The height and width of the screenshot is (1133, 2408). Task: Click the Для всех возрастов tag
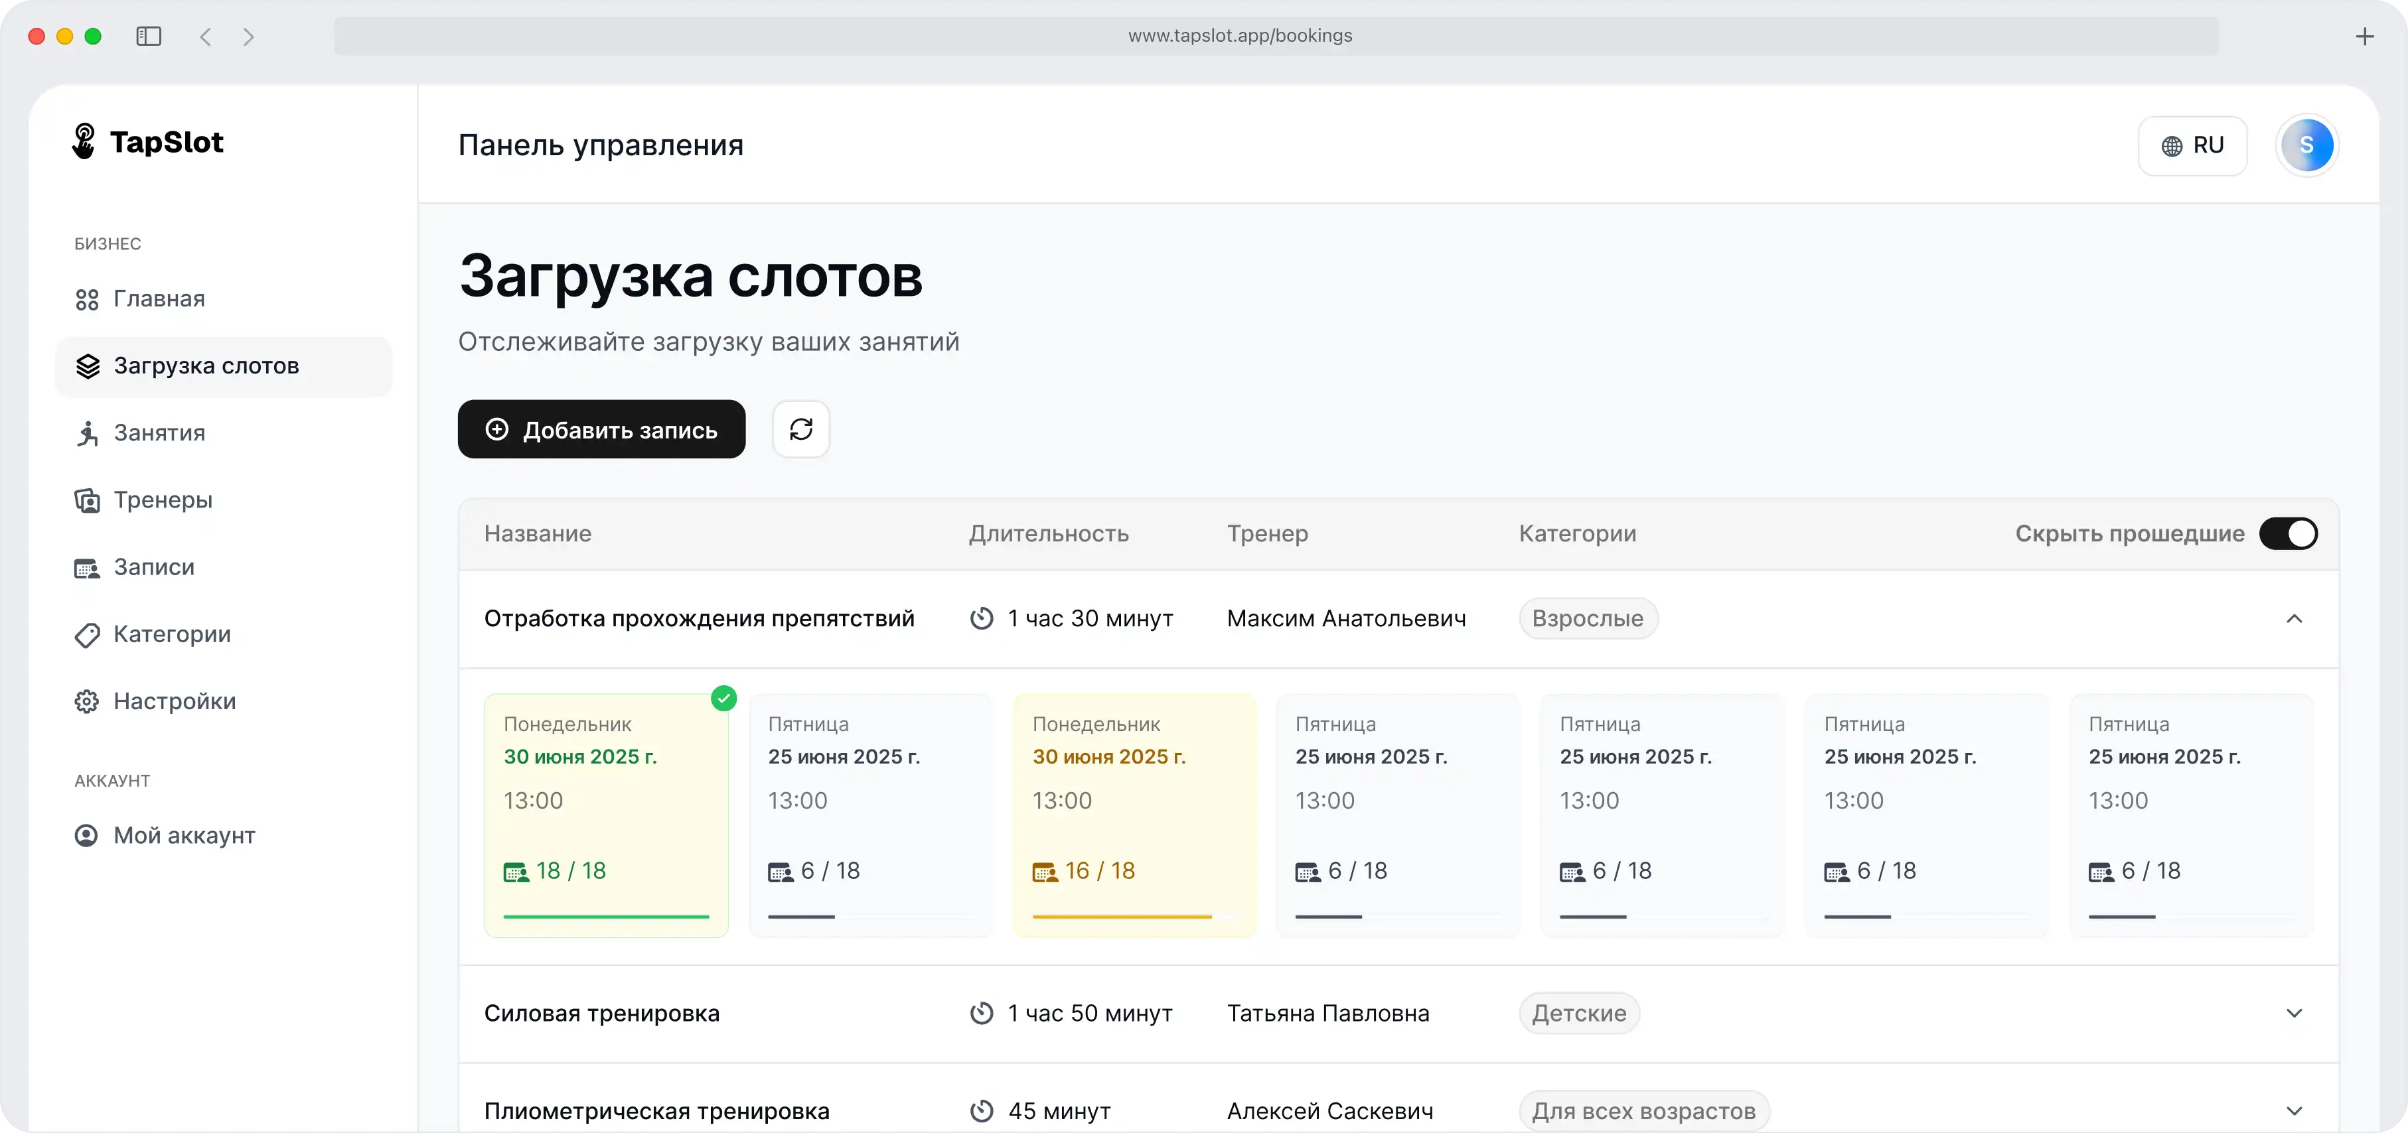[1643, 1112]
